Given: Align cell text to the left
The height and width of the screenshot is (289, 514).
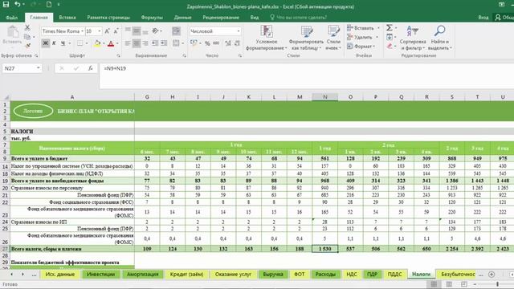Looking at the screenshot, I should (x=128, y=43).
